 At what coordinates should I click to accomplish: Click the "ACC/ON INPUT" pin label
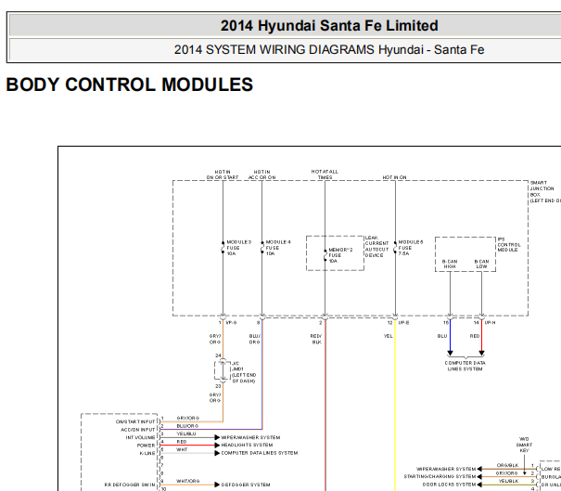coord(138,430)
